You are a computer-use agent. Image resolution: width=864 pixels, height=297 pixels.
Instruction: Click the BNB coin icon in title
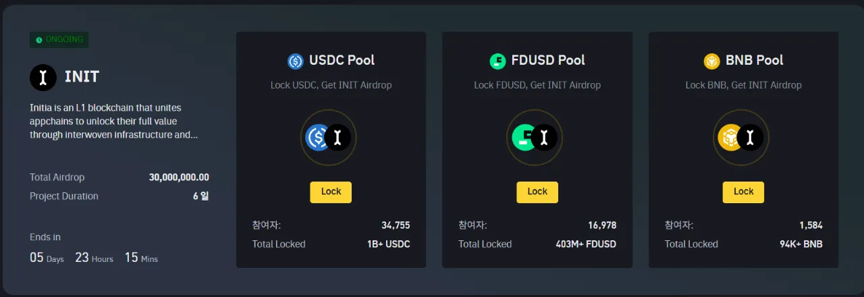point(711,61)
